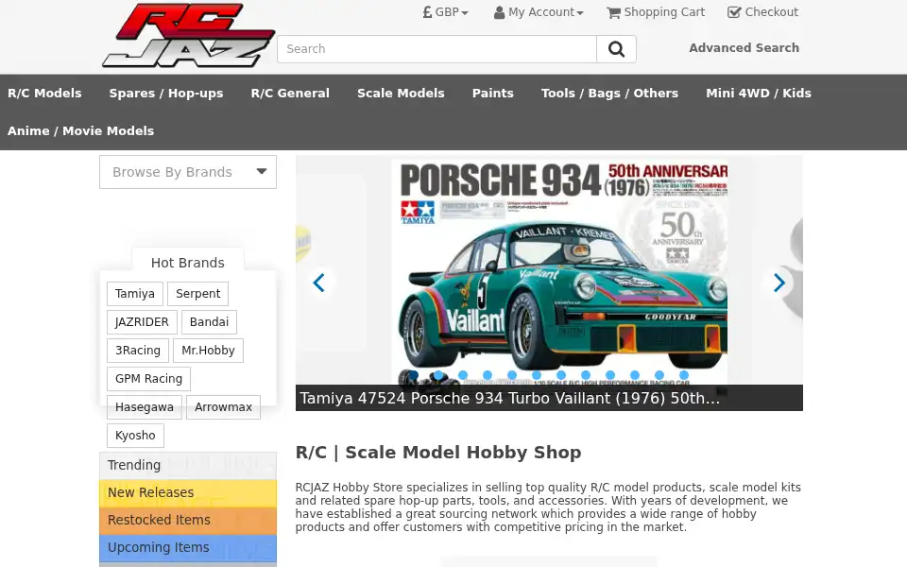Select the Hasegawa brand tag
This screenshot has width=907, height=567.
coord(144,406)
